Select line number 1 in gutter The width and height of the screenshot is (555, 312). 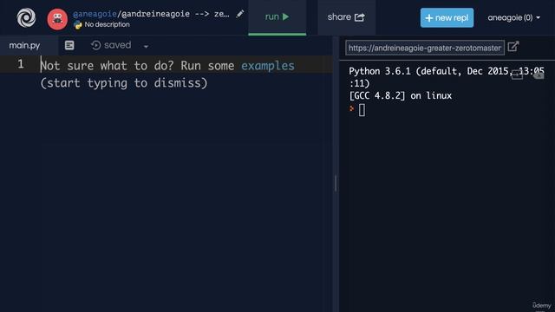(x=21, y=64)
